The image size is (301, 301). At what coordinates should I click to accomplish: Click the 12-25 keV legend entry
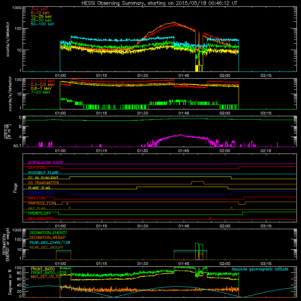(x=41, y=17)
